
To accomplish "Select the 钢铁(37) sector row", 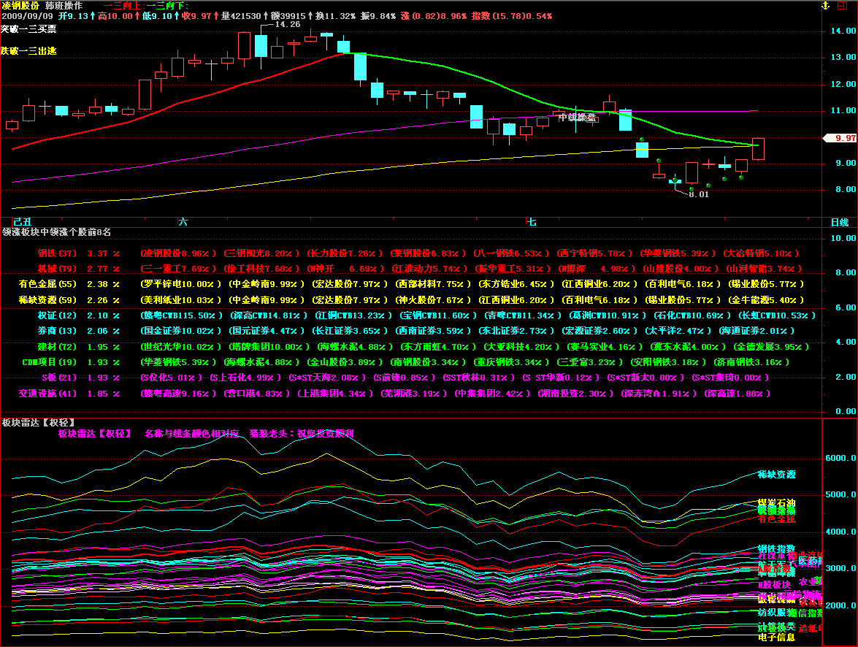I will coord(418,253).
